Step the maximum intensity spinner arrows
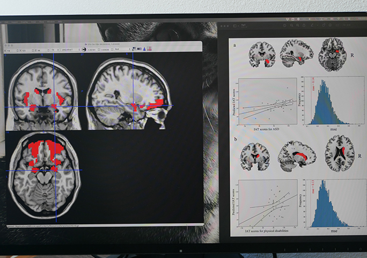 (112, 49)
